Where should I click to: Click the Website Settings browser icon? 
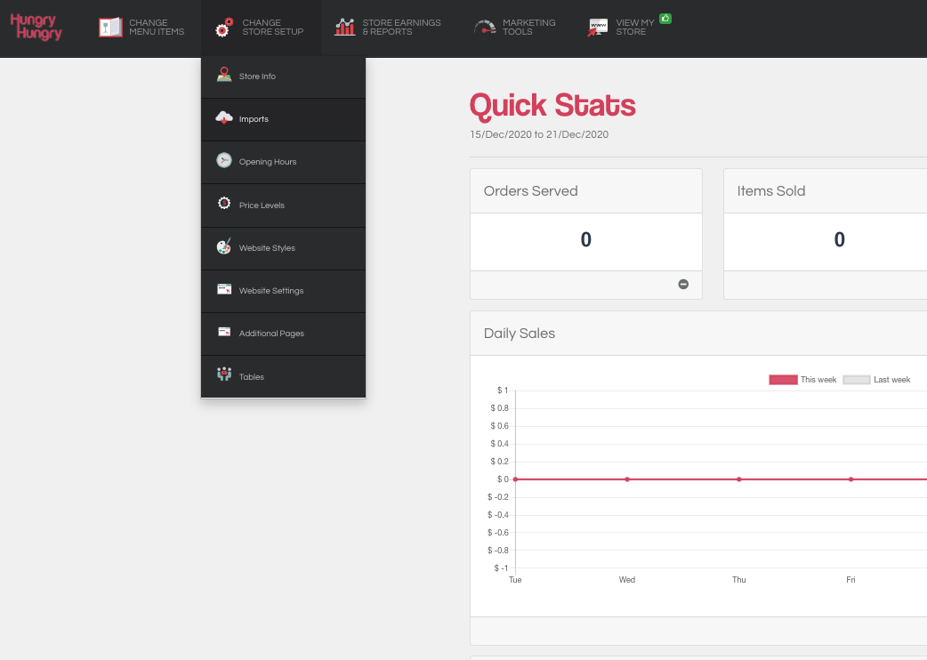click(x=224, y=289)
